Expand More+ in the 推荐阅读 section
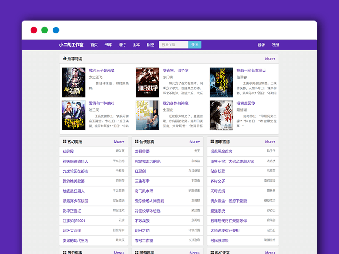Screen dimensions: 339x254 click(270, 59)
